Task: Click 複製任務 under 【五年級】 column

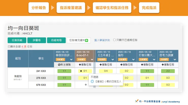Action: (106, 65)
